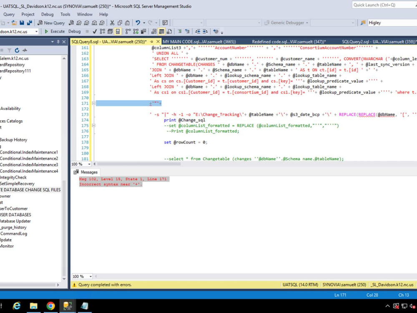Open a new MDX query
The width and height of the screenshot is (417, 313).
[79, 23]
